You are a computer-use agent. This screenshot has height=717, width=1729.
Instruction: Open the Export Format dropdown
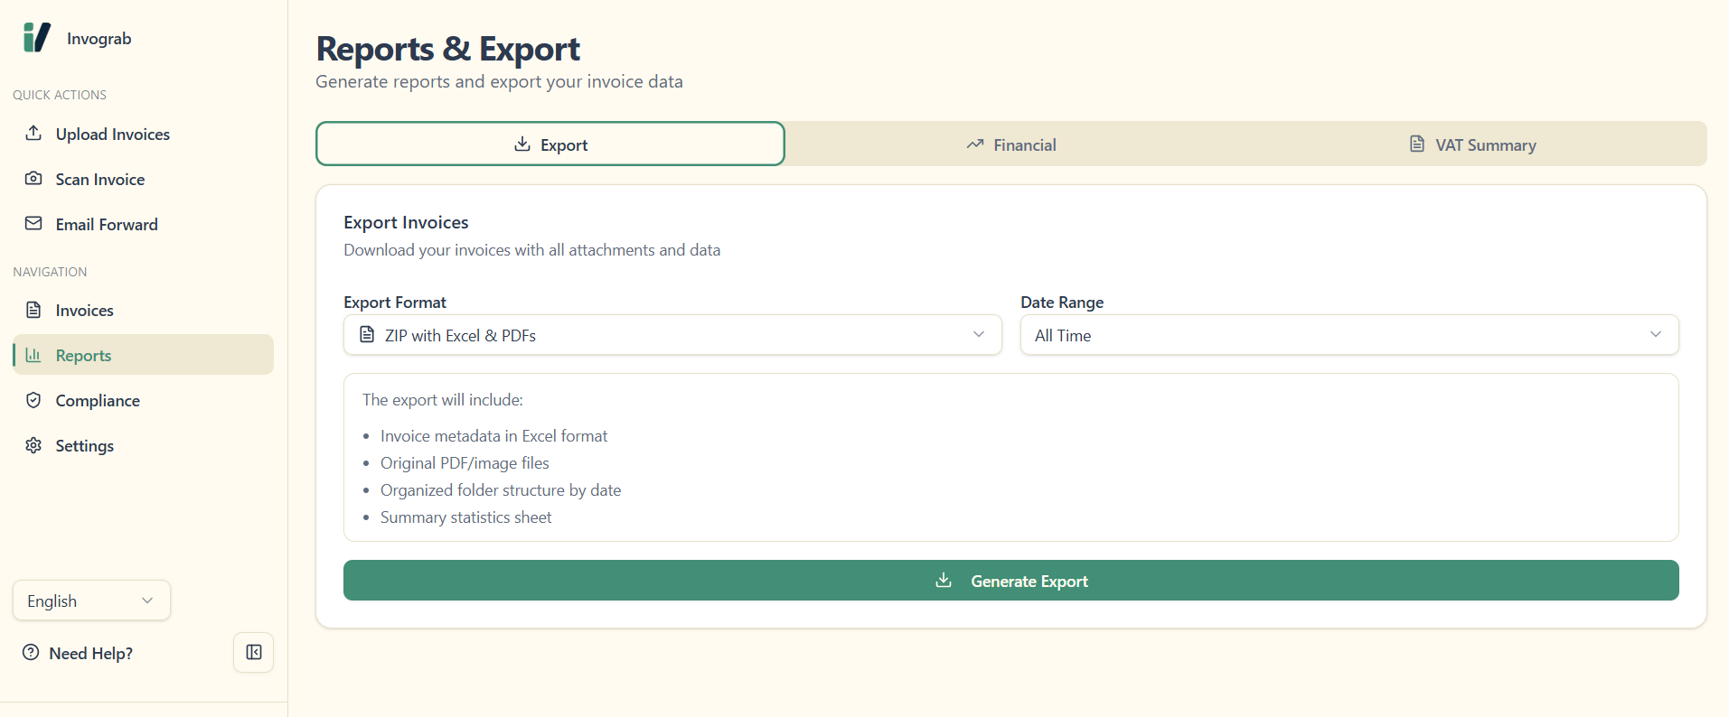point(672,335)
